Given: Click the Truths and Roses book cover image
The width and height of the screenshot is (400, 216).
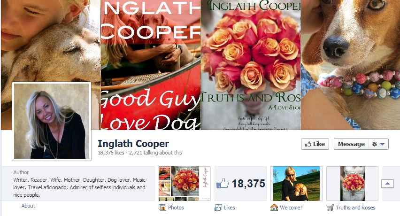Looking at the screenshot, I should coord(251,65).
